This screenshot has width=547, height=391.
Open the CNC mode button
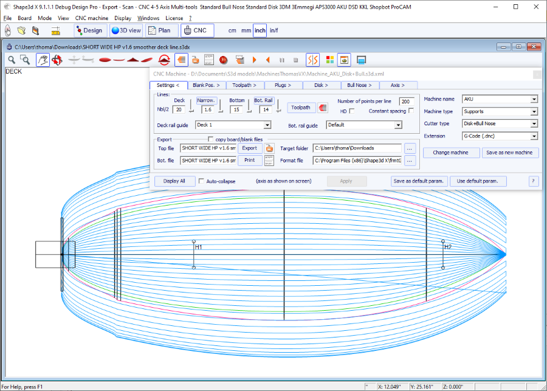pos(197,30)
